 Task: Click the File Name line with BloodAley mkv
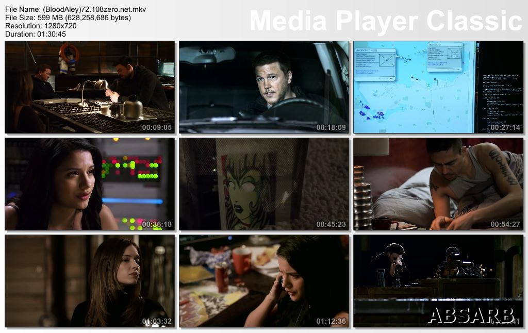click(75, 9)
